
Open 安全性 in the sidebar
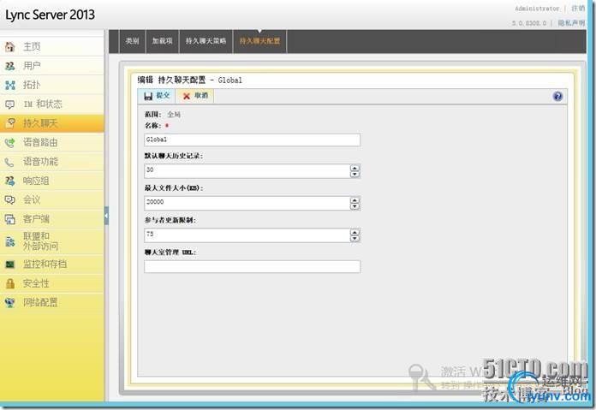51,283
